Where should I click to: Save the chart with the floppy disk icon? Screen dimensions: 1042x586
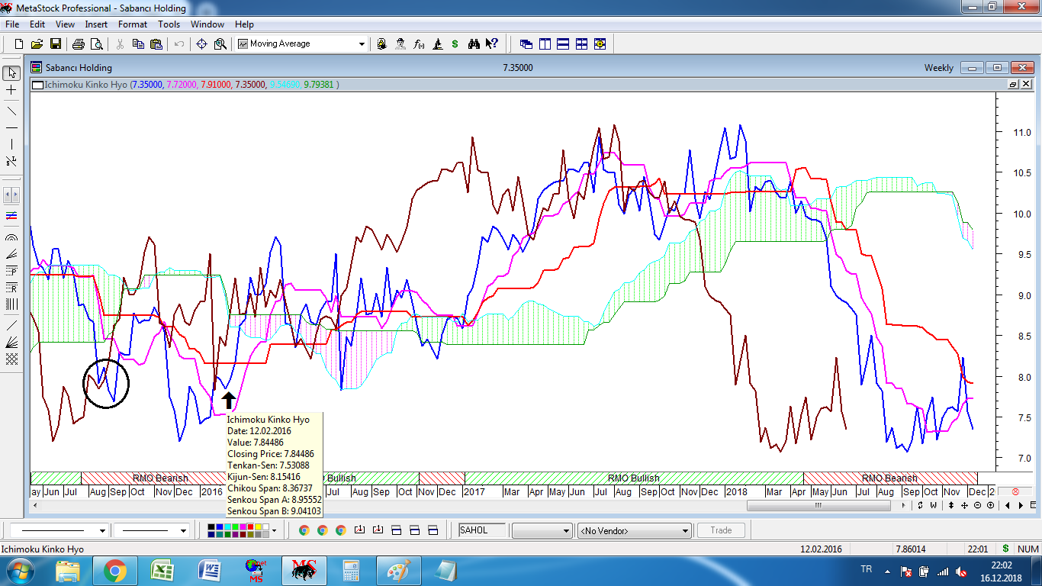point(56,44)
